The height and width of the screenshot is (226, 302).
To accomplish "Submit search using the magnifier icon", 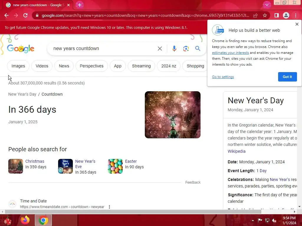I will (198, 49).
